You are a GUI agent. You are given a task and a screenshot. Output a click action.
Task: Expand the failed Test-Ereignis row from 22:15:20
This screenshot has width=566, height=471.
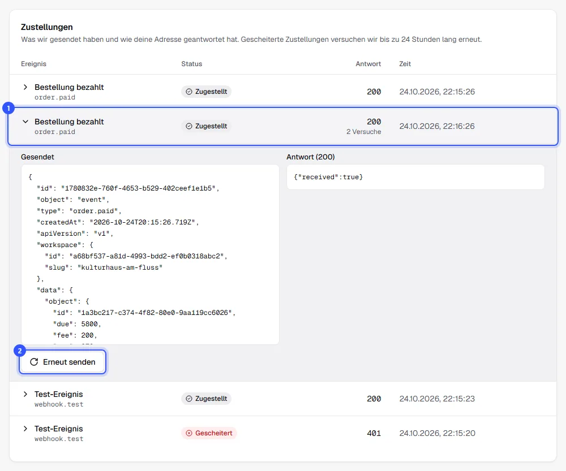click(25, 429)
